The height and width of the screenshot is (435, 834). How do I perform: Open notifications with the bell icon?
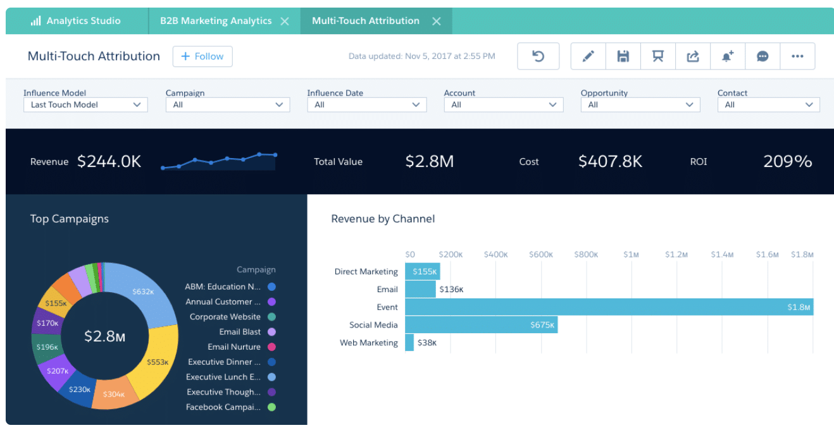727,56
